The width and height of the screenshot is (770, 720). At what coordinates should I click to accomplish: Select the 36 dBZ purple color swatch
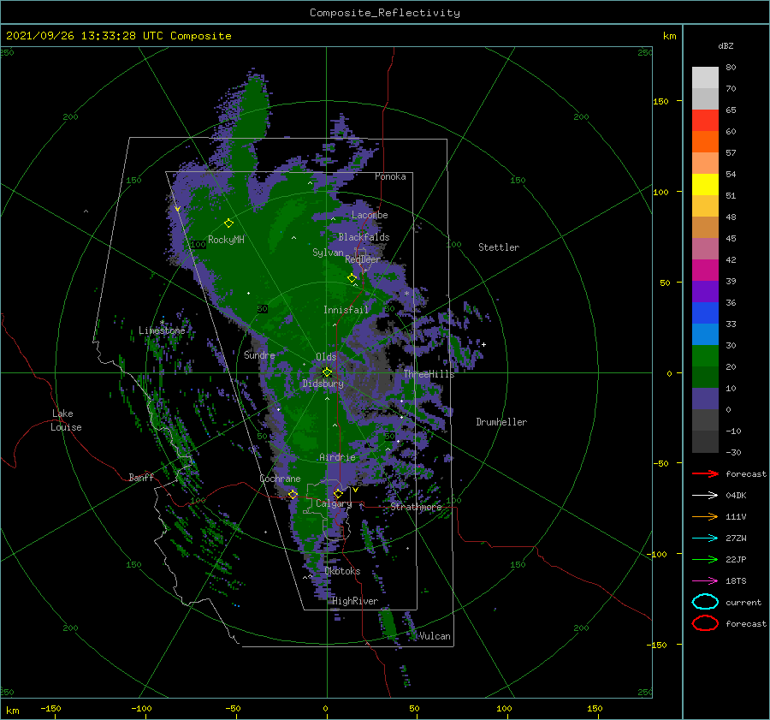[x=705, y=291]
